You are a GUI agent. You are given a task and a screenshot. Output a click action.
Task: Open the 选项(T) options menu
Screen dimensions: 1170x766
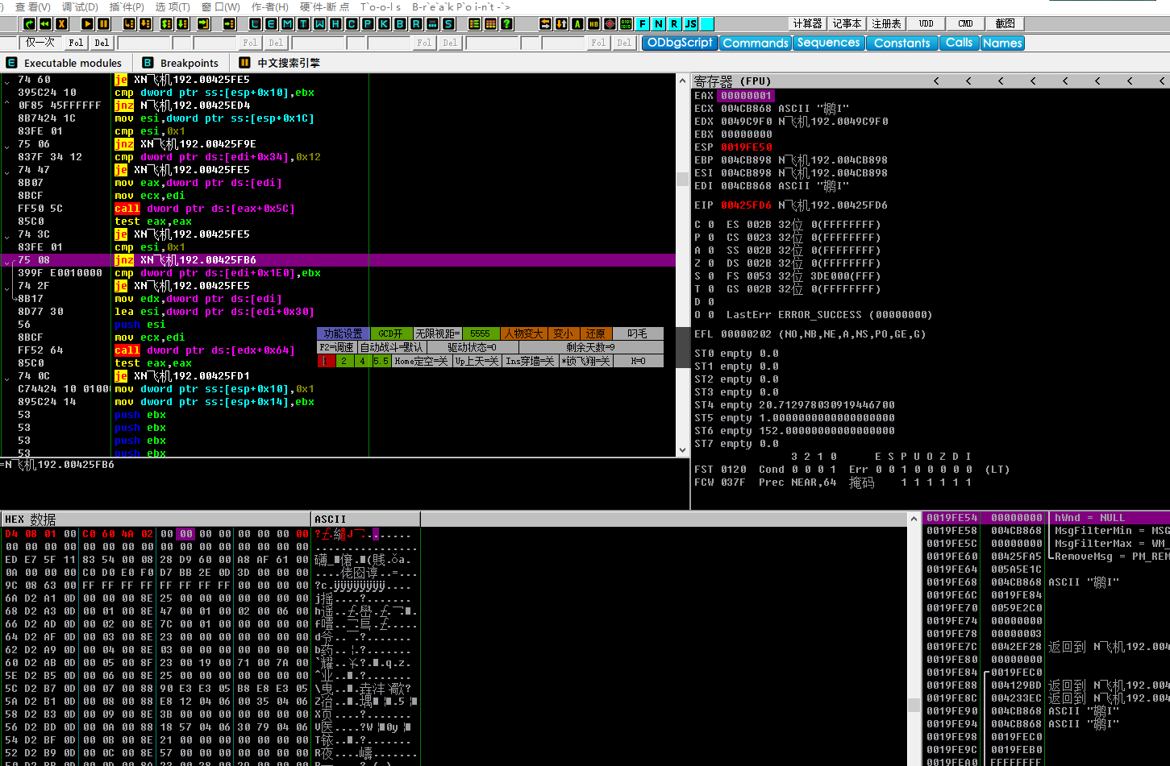pyautogui.click(x=173, y=6)
